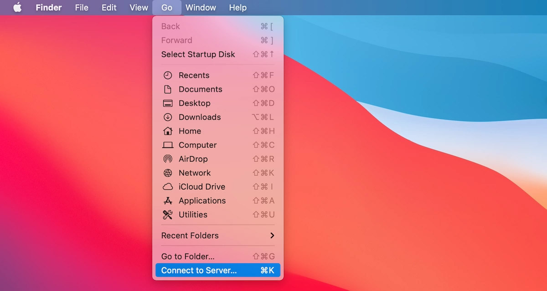The image size is (547, 291).
Task: Click the Desktop label text
Action: coord(194,103)
